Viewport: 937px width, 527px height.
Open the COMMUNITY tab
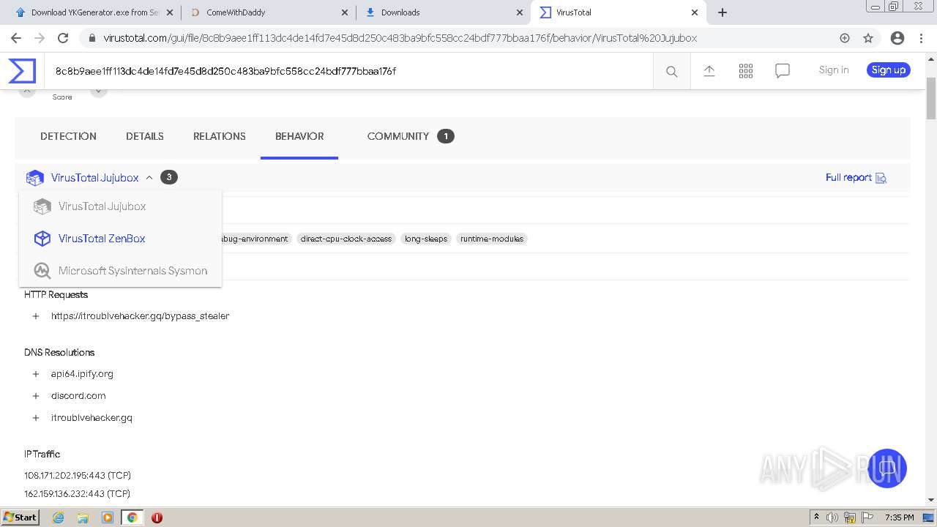tap(411, 136)
